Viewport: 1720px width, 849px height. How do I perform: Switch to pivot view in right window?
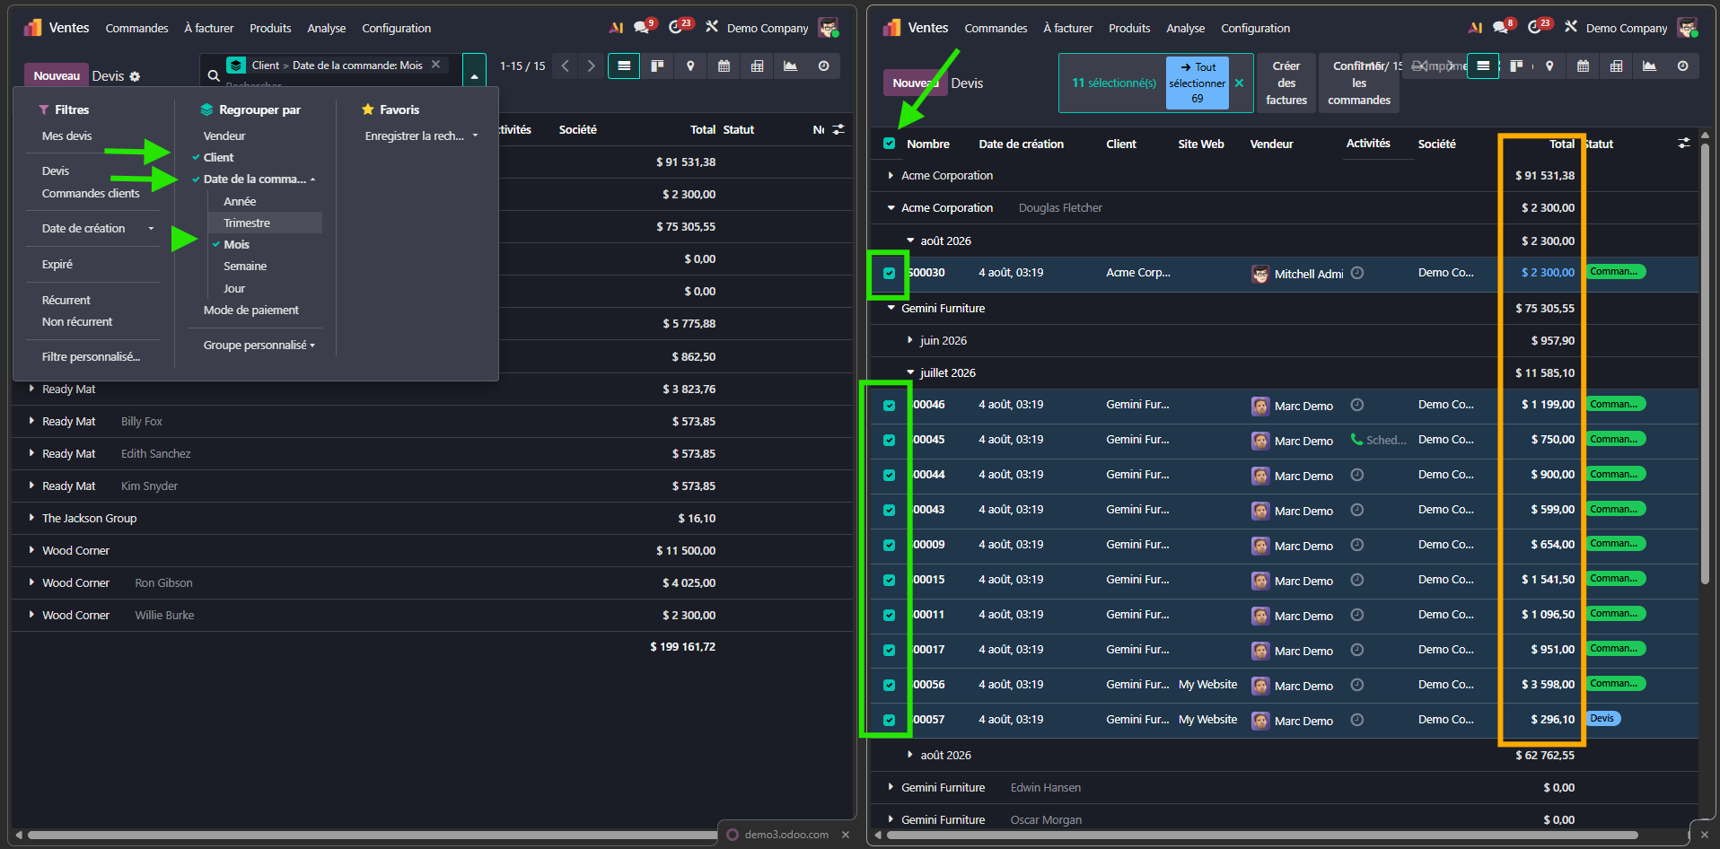coord(1616,66)
